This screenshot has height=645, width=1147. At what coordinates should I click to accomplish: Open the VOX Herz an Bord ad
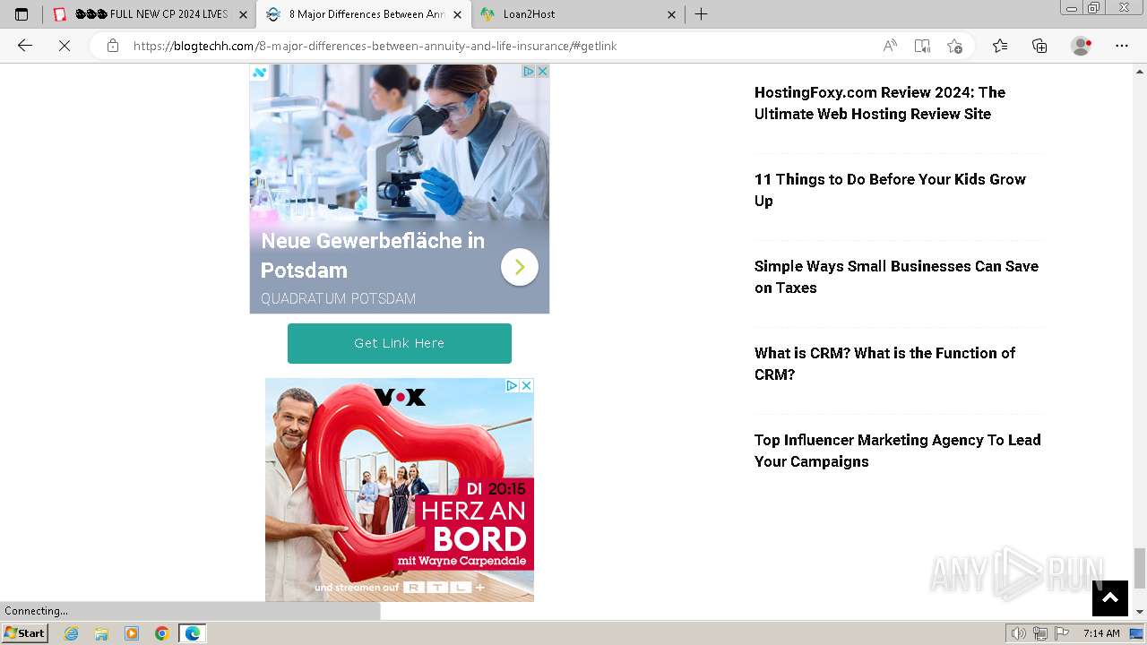click(x=400, y=490)
